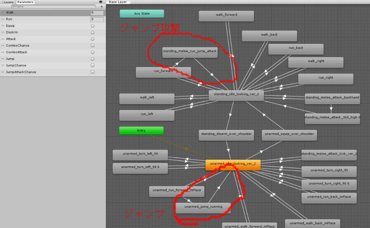
Task: Switch to the Layers tab
Action: [x=9, y=2]
